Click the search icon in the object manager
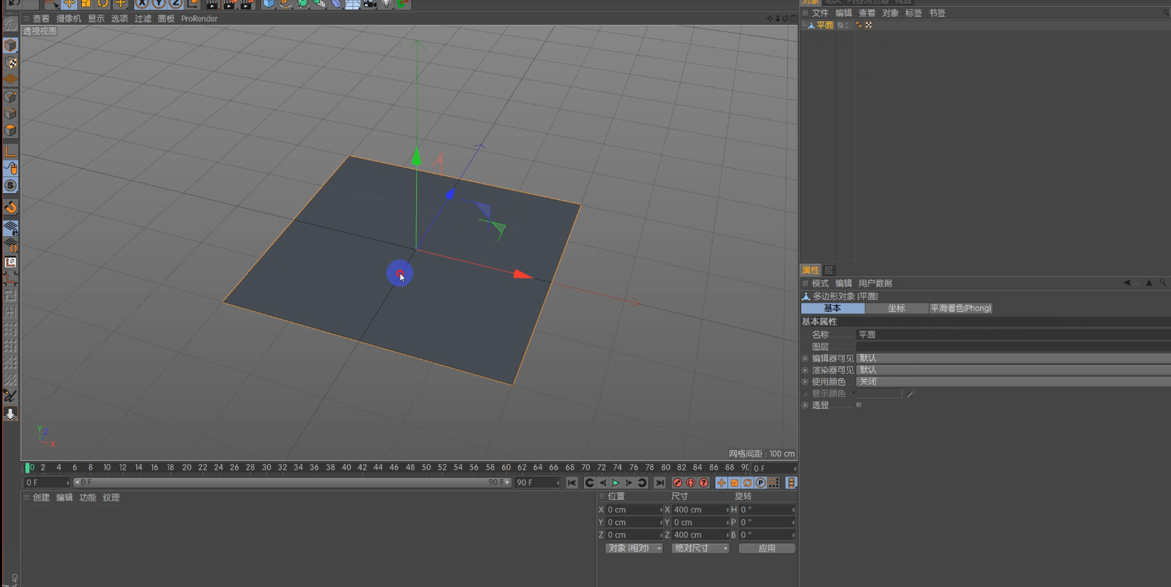Image resolution: width=1171 pixels, height=587 pixels. tap(1166, 13)
